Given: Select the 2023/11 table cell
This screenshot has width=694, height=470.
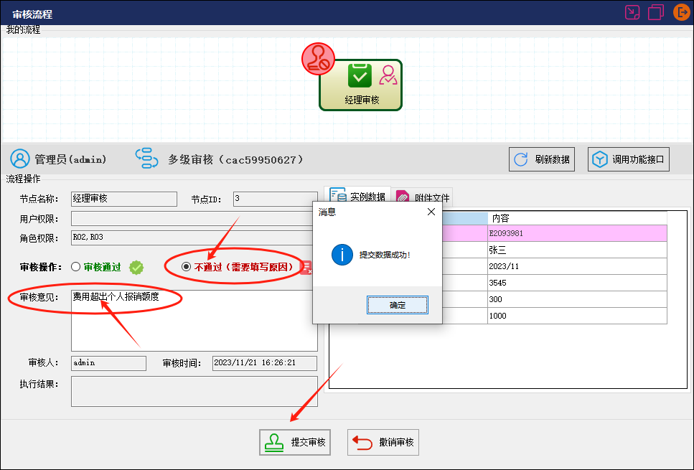Looking at the screenshot, I should pos(577,266).
